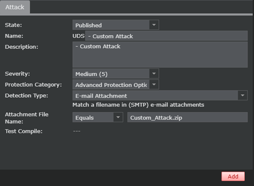
Task: Click the UDS name prefix text
Action: pyautogui.click(x=78, y=36)
